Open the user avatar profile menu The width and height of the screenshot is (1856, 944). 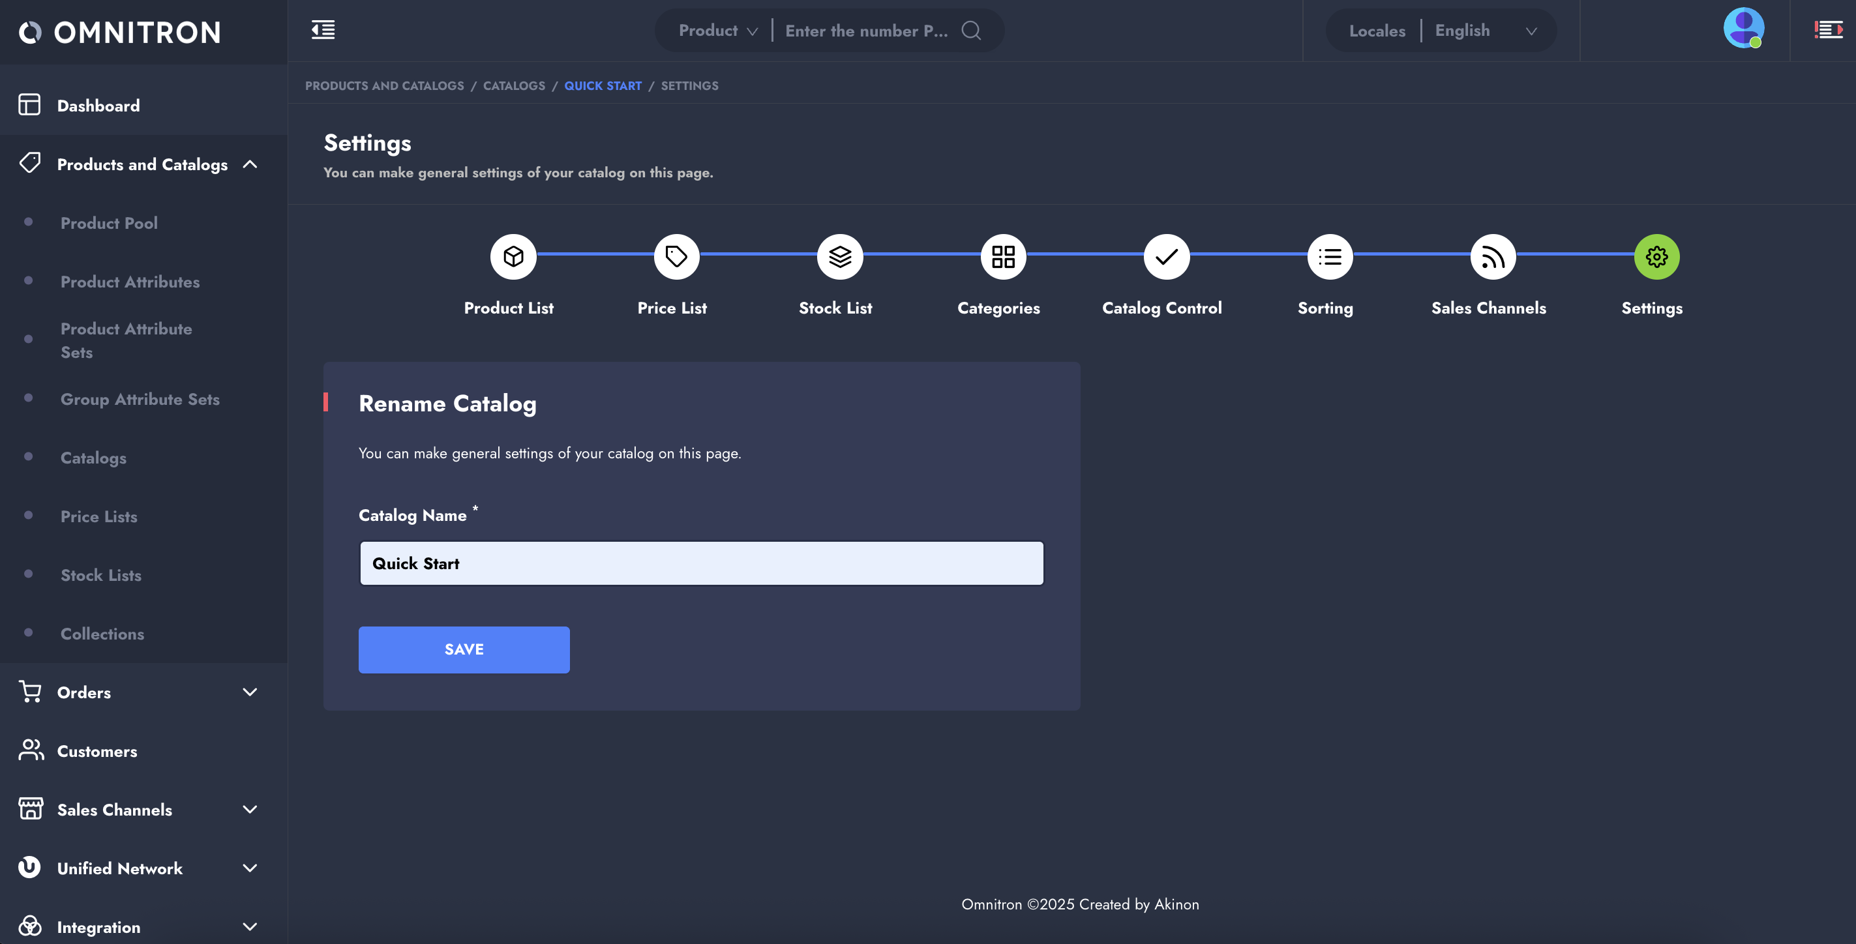(1743, 29)
